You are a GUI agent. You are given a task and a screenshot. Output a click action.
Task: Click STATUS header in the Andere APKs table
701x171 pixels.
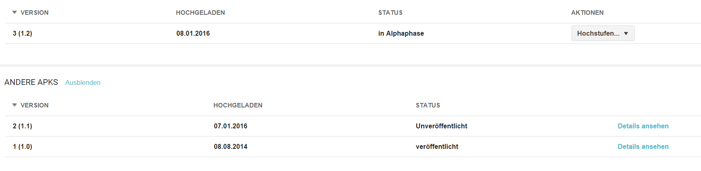[x=428, y=105]
